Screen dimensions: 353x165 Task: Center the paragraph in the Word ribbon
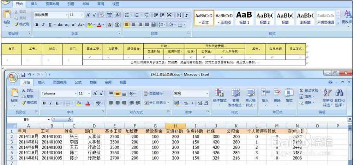click(x=133, y=24)
